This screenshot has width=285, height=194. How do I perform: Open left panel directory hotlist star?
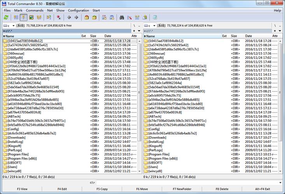click(x=134, y=31)
